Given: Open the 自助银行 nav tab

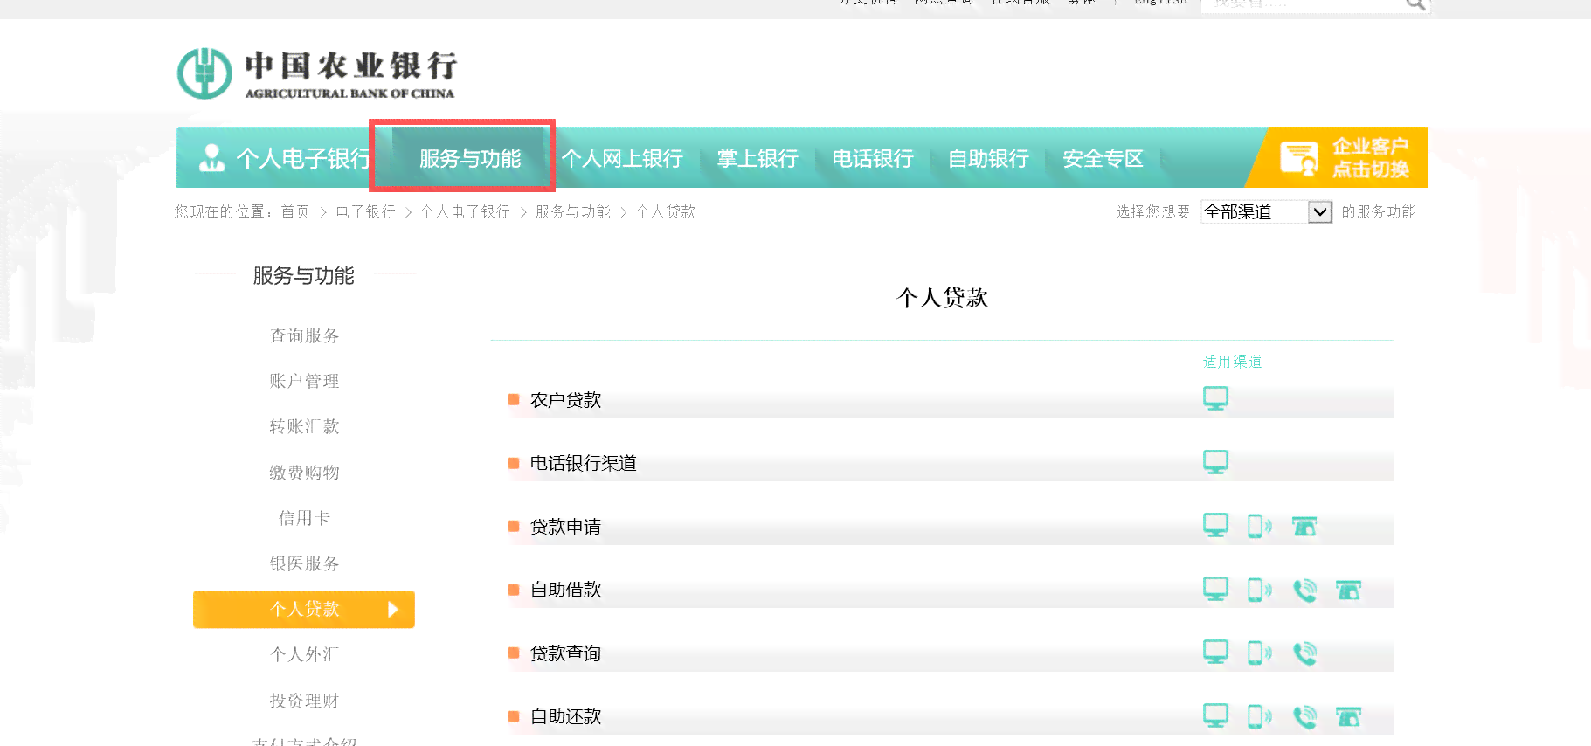Looking at the screenshot, I should pos(988,158).
